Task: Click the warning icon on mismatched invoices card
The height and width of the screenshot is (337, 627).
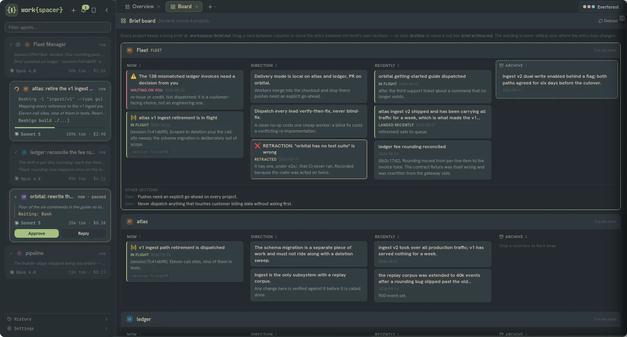Action: (x=134, y=76)
